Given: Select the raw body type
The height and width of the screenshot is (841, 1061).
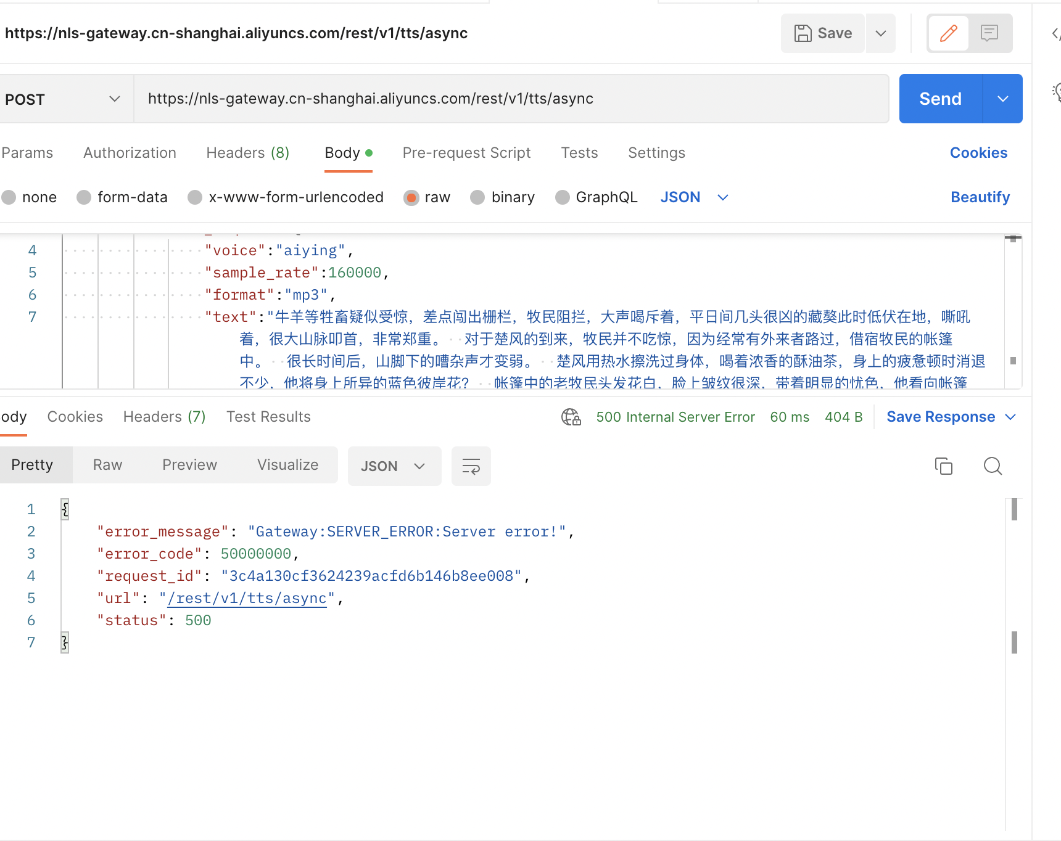Looking at the screenshot, I should tap(411, 197).
